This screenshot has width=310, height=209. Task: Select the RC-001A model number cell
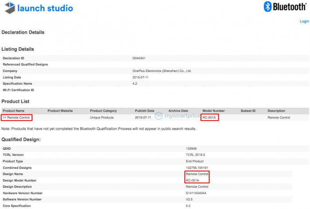click(x=210, y=118)
